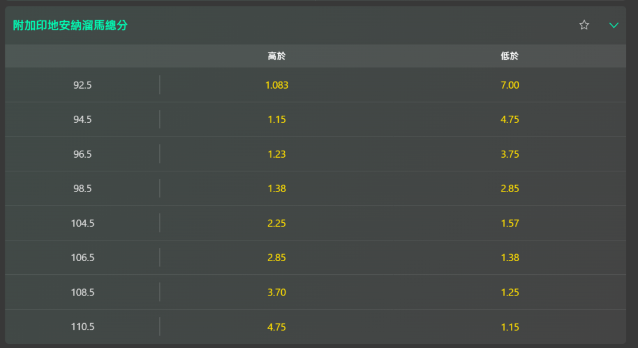Viewport: 638px width, 348px height.
Task: Bet under 110.5 at 1.15
Action: [509, 327]
